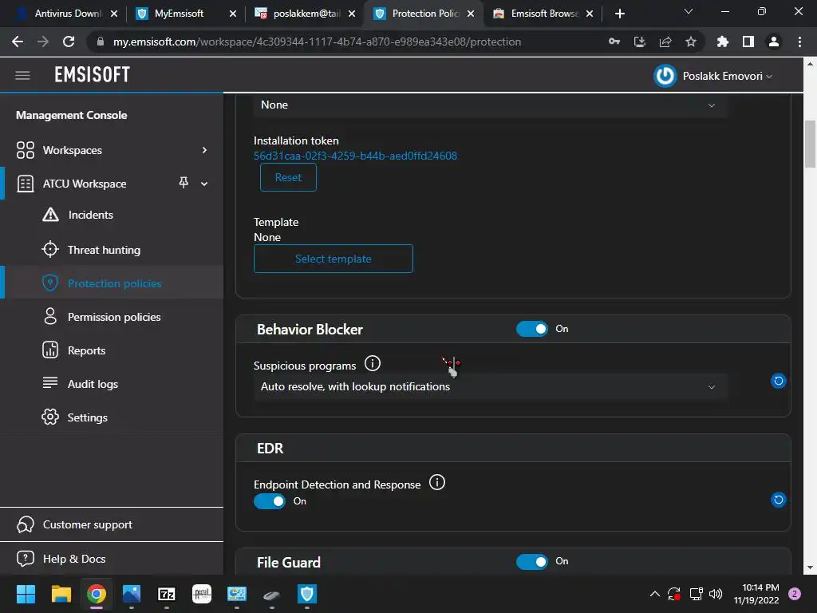Image resolution: width=817 pixels, height=613 pixels.
Task: Open the saved passwords key icon
Action: coord(614,42)
